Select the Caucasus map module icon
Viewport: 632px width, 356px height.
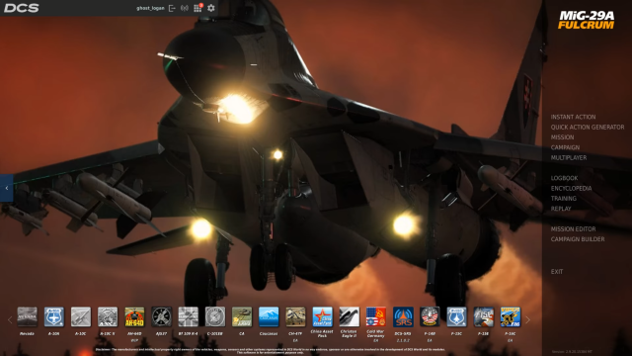[269, 316]
